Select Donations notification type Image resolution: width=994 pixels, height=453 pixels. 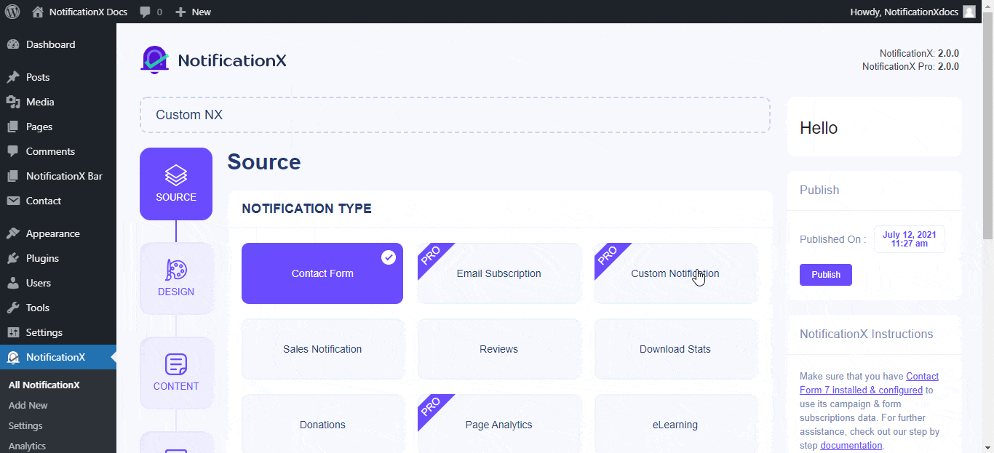(322, 425)
